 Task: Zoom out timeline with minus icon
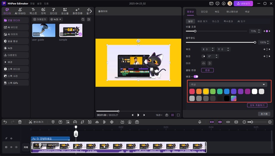244,122
